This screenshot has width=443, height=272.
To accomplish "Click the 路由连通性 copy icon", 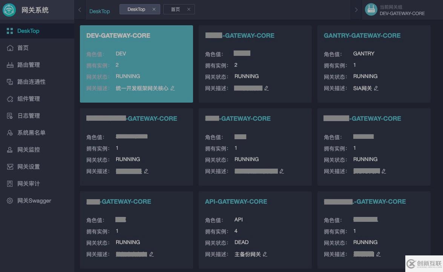I will point(10,82).
